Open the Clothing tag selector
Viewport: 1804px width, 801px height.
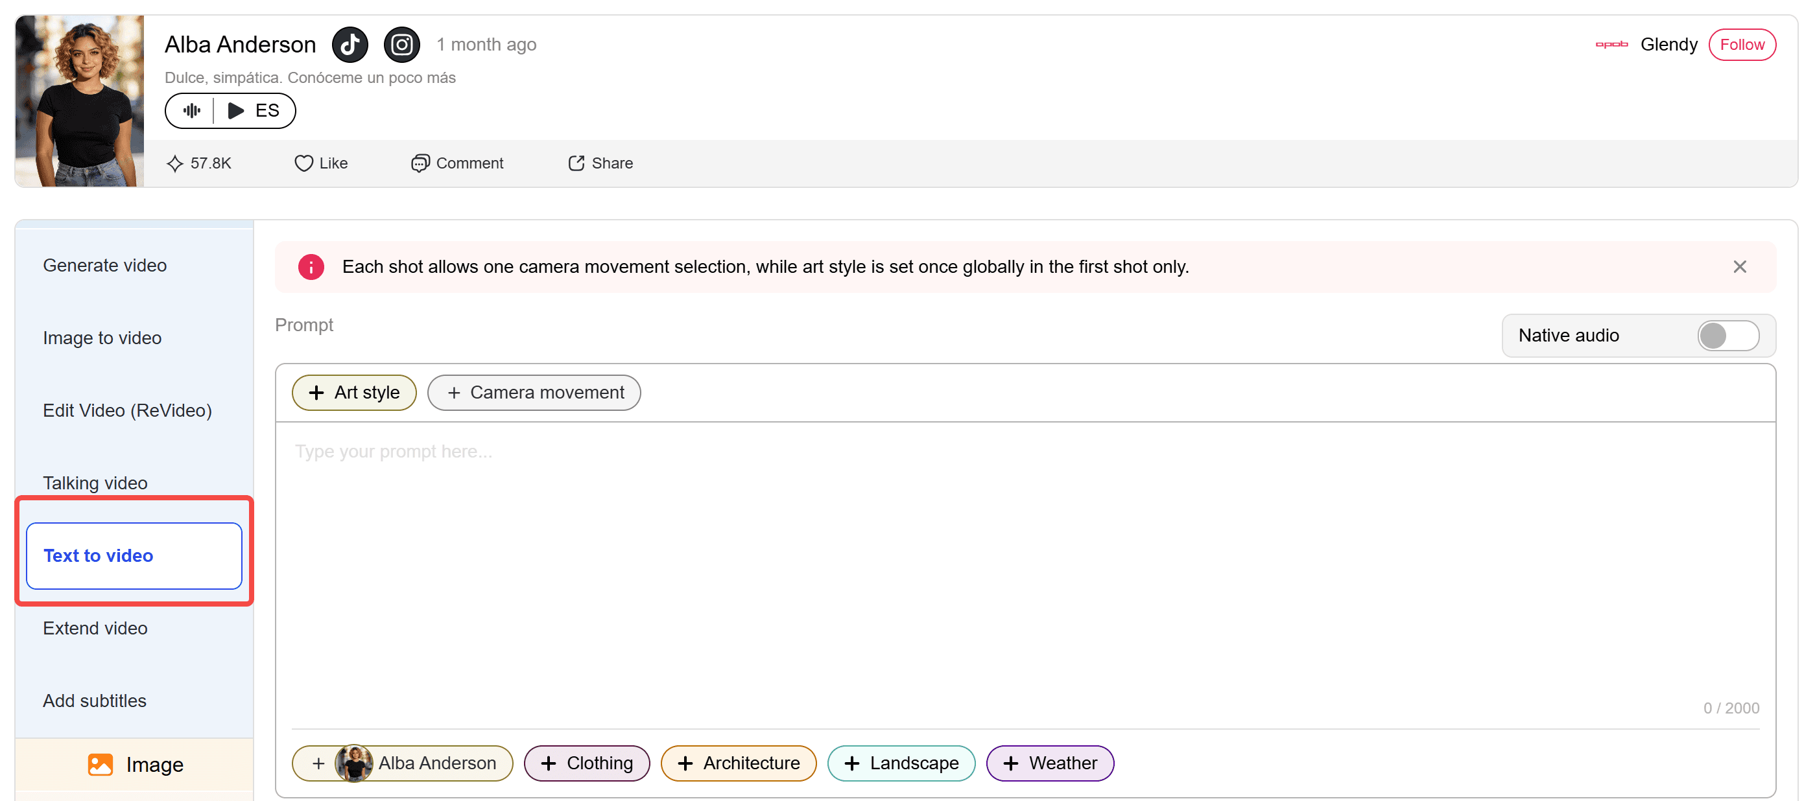pos(586,763)
